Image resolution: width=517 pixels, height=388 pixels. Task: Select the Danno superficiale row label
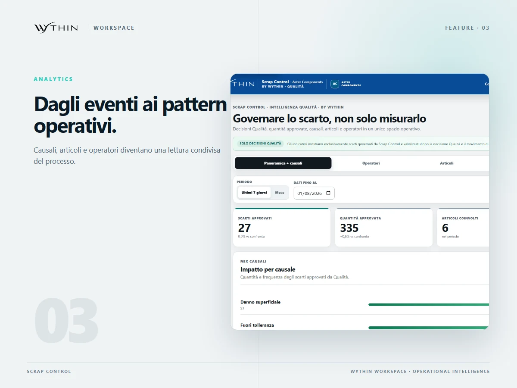pos(260,302)
